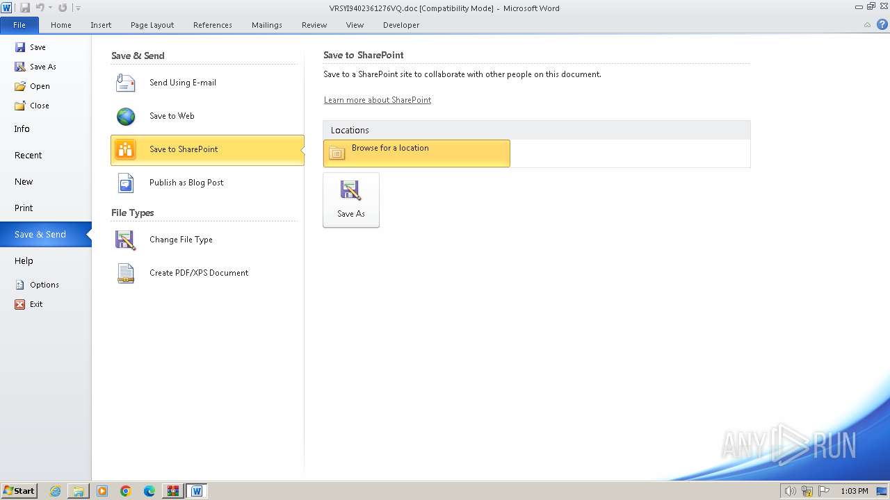The image size is (890, 500).
Task: Launch Microsoft Edge from taskbar
Action: click(x=149, y=491)
